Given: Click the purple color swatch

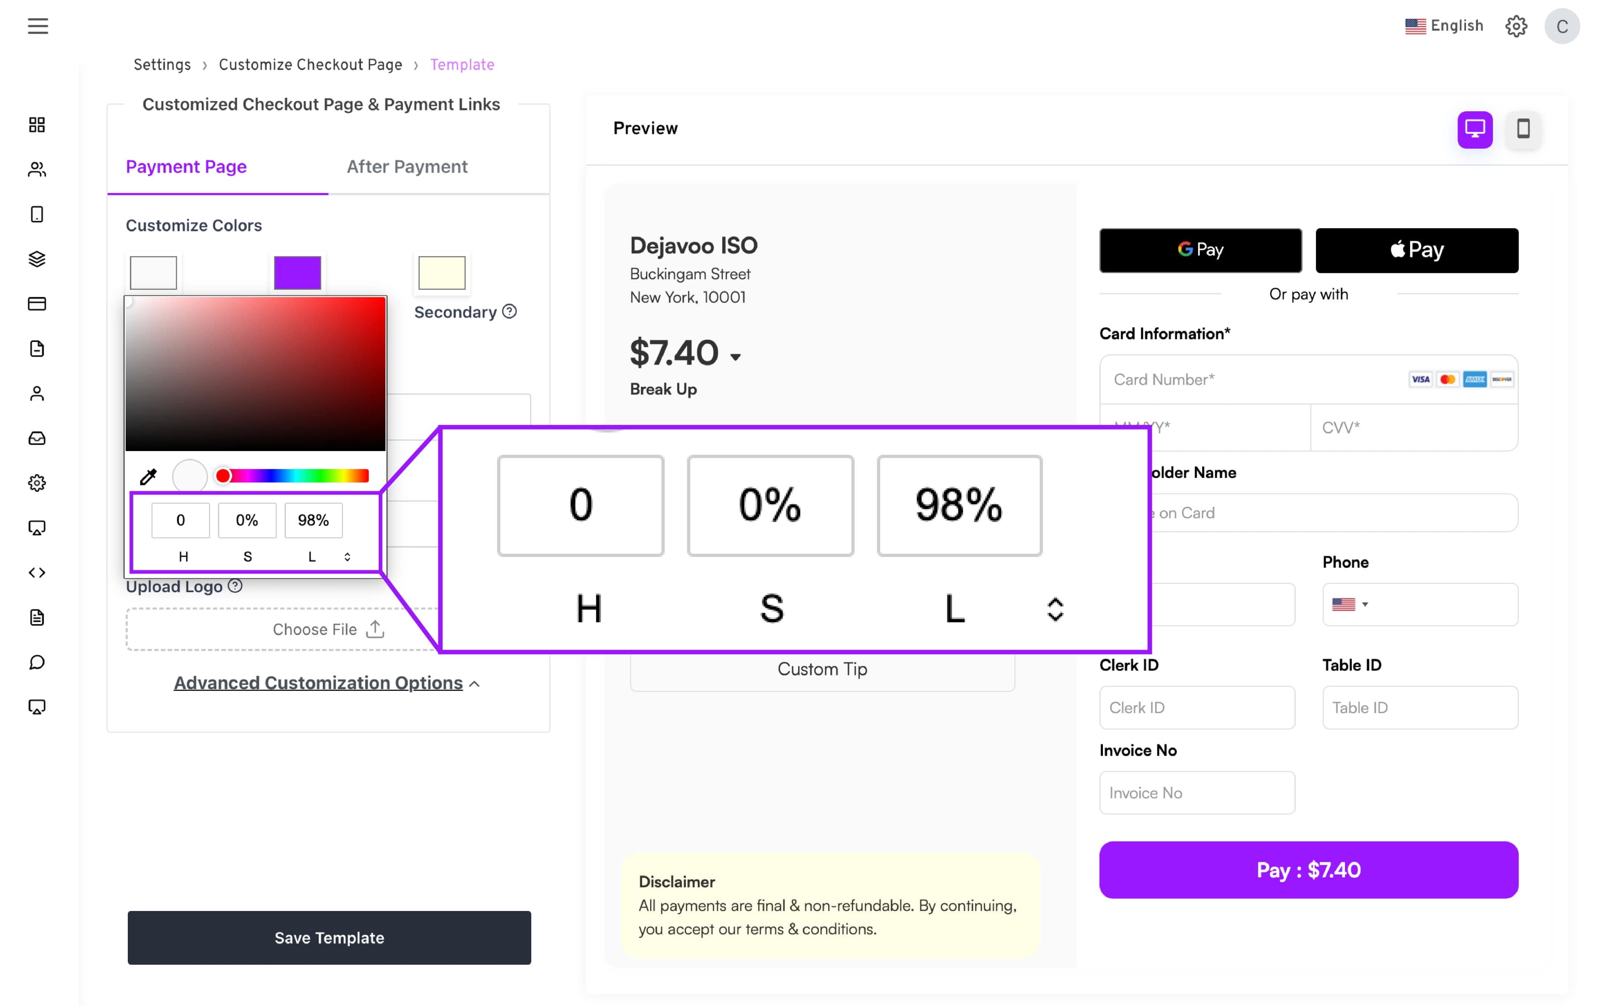Looking at the screenshot, I should [x=298, y=272].
